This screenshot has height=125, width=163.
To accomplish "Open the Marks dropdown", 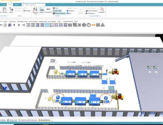I will click(11, 10).
